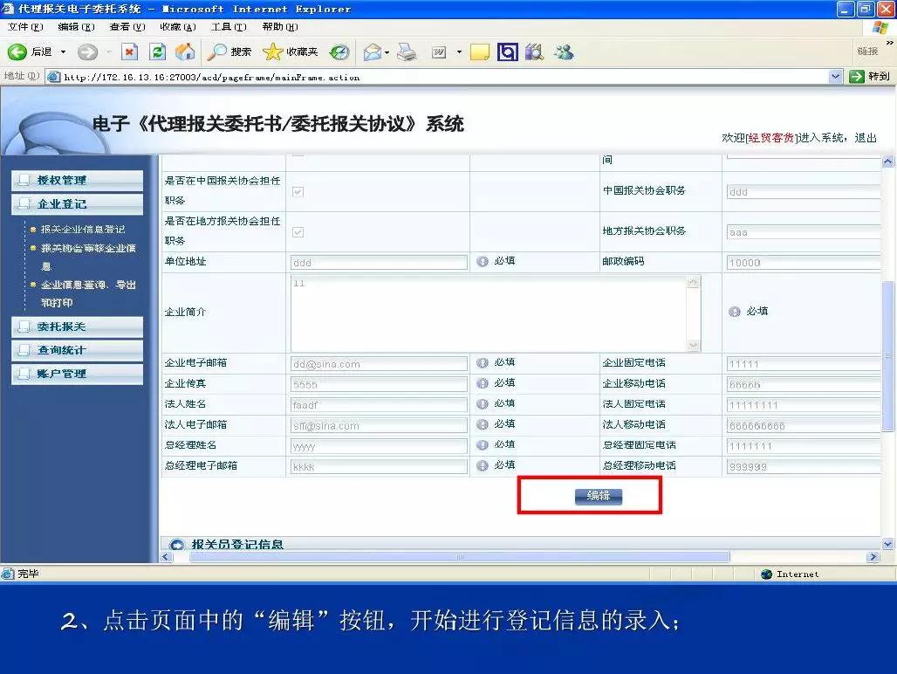The image size is (897, 674).
Task: Click the page icon in the address bar
Action: (54, 77)
